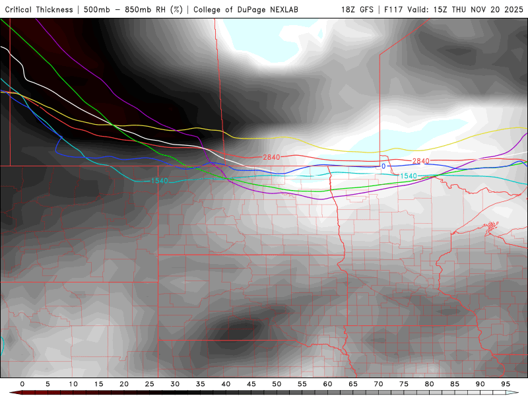Viewport: 528px width, 396px height.
Task: Click the "70" value on the color scale
Action: pos(378,384)
